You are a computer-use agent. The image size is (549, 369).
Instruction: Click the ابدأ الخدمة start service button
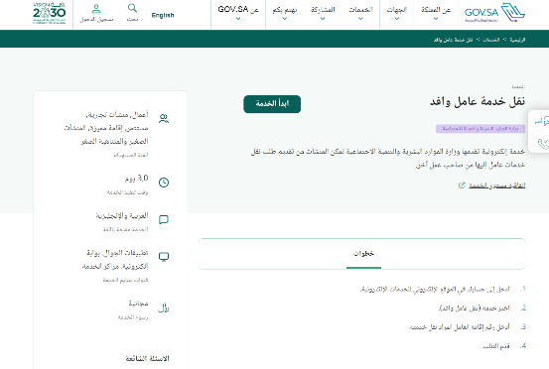tap(272, 104)
